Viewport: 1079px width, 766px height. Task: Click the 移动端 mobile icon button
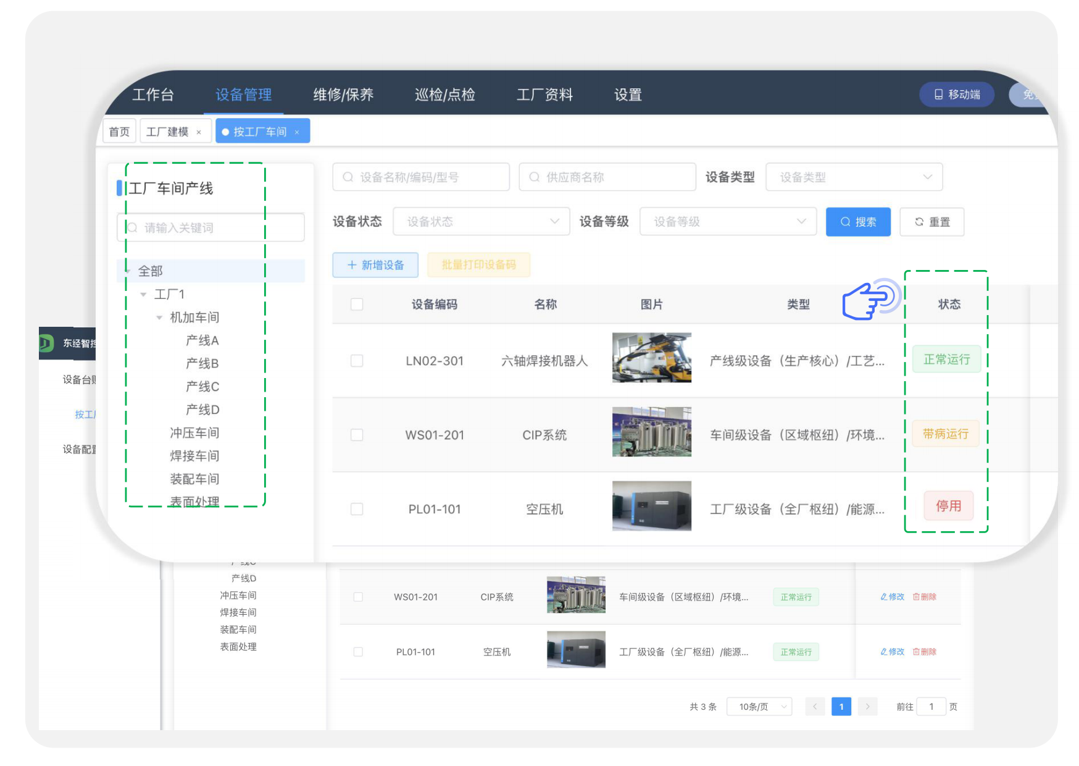(956, 95)
